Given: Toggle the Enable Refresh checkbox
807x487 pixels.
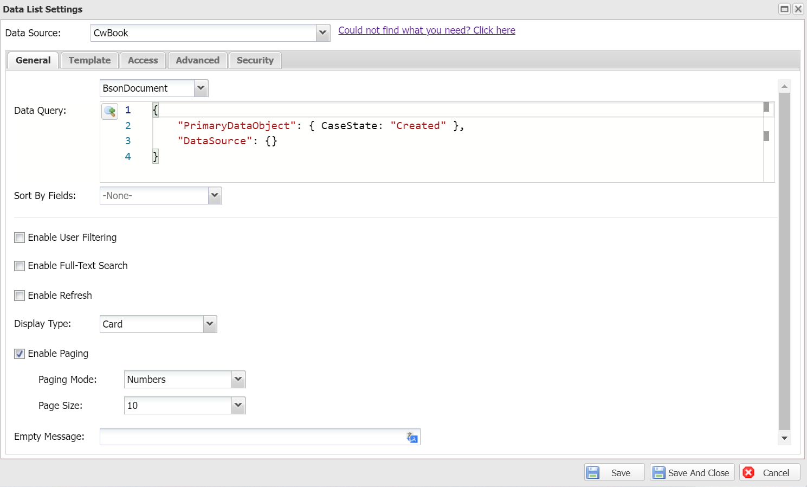Looking at the screenshot, I should pos(20,296).
